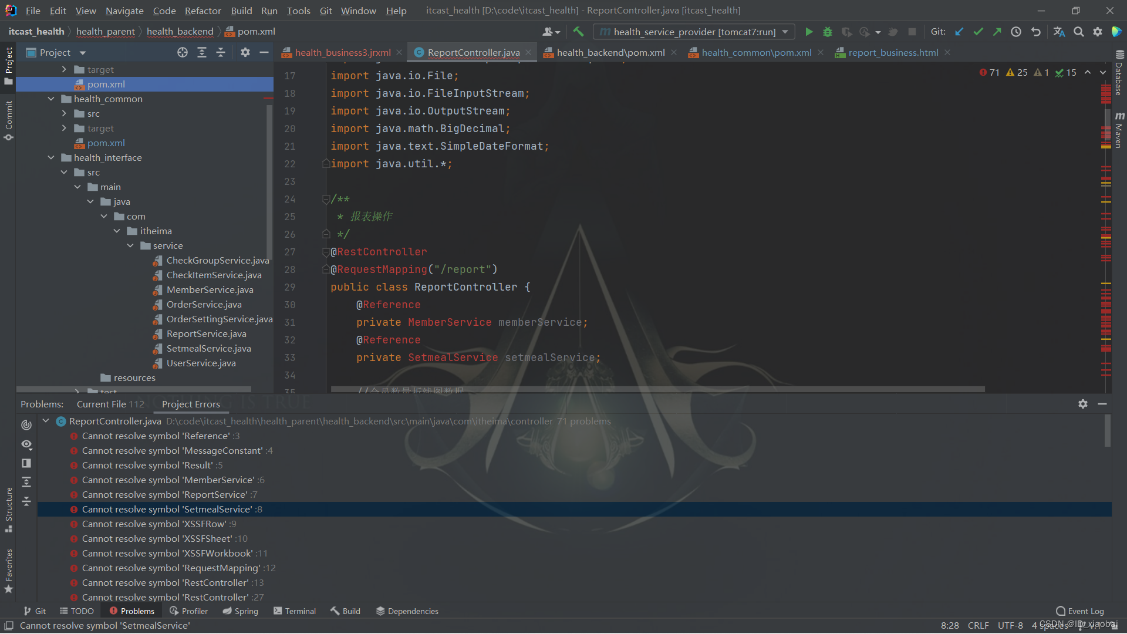
Task: Expand health_common src folder
Action: (64, 113)
